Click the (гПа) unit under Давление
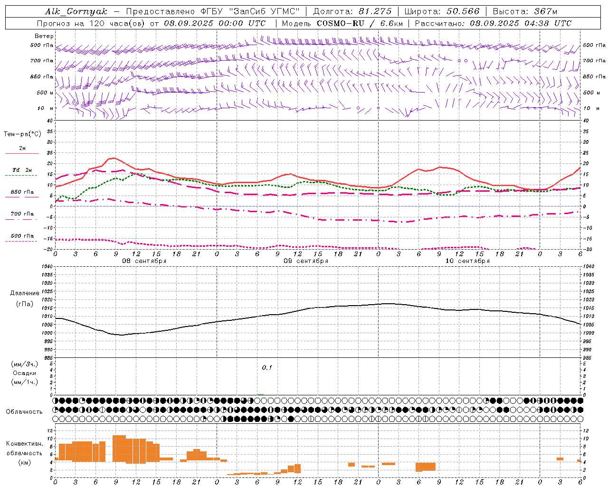The image size is (608, 486). [25, 304]
